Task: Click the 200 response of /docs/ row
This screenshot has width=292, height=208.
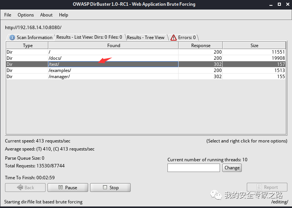Action: pyautogui.click(x=218, y=58)
